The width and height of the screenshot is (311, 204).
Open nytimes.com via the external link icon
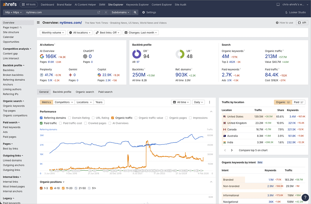tap(98, 13)
